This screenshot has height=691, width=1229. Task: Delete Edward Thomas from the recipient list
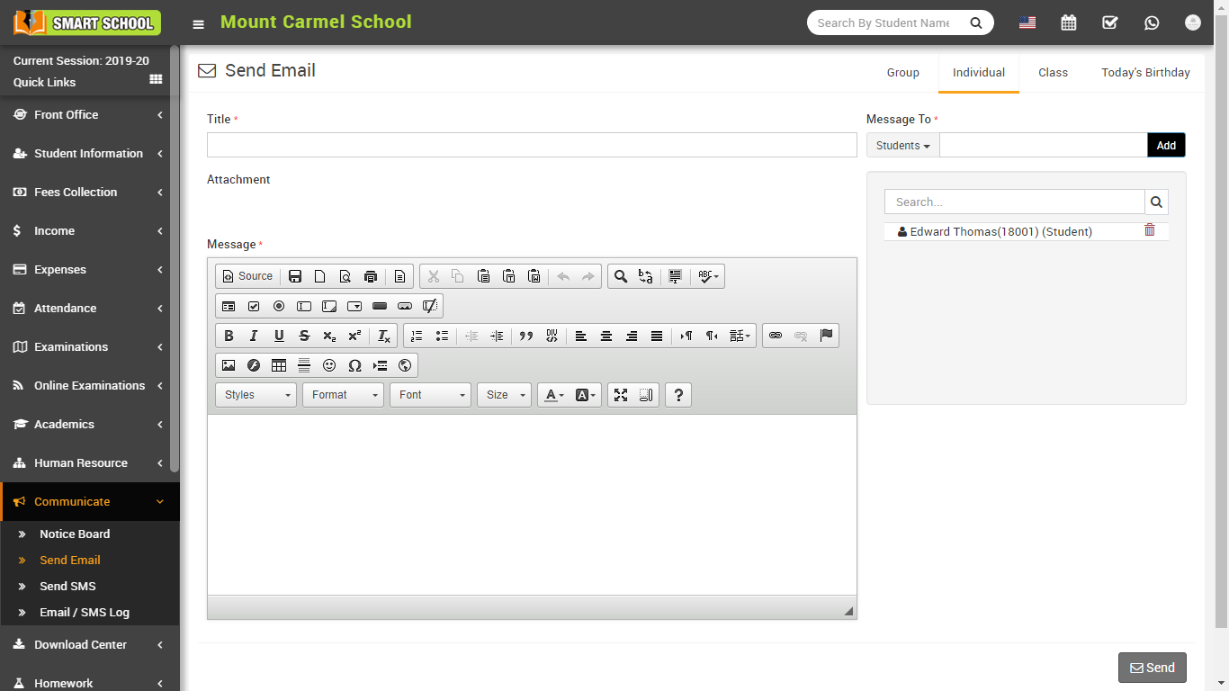[1149, 230]
